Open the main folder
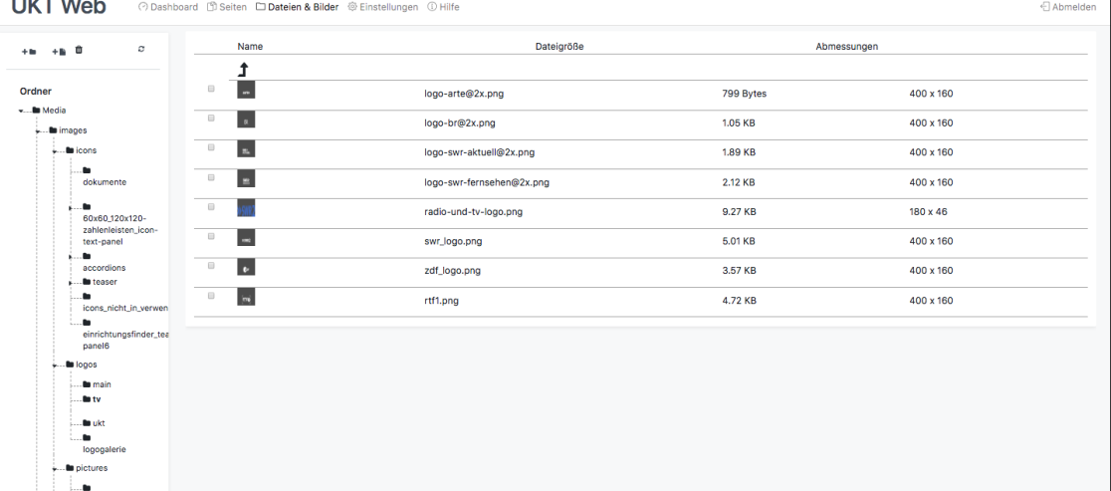The image size is (1111, 491). (98, 384)
